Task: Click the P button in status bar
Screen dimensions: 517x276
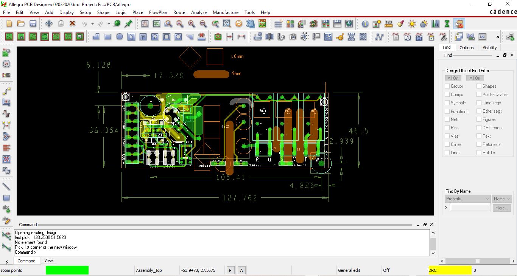Action: coord(230,270)
